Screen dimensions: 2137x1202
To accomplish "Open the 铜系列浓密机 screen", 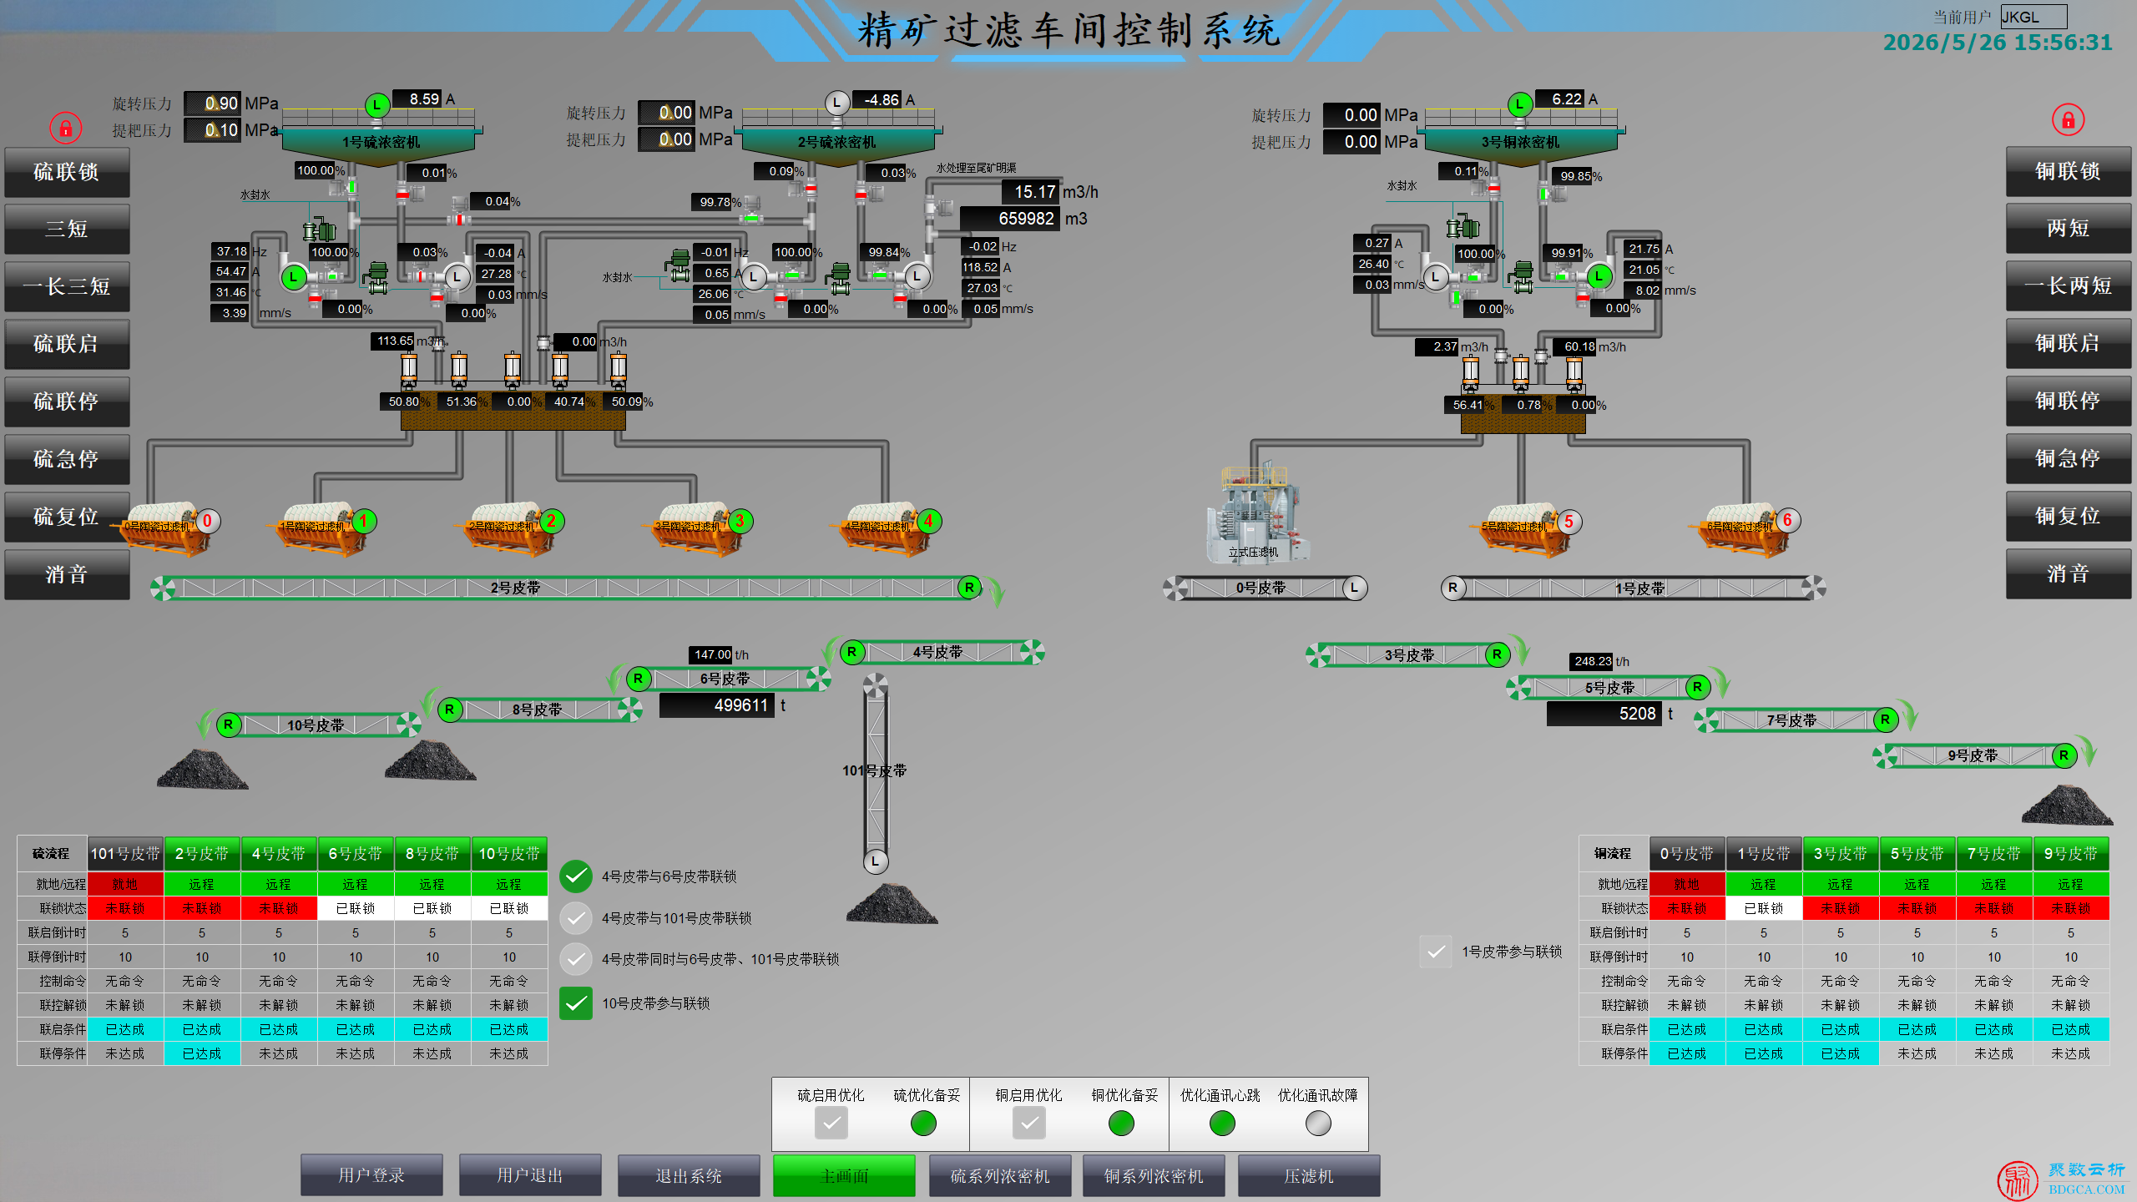I will 1154,1176.
